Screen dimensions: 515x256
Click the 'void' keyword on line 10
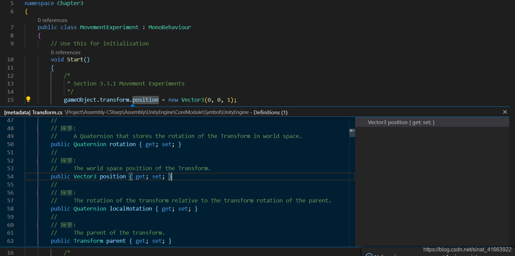[x=57, y=59]
